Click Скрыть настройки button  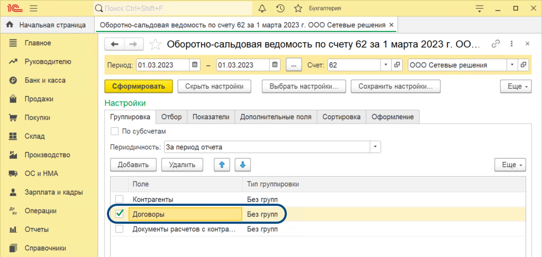pos(214,87)
